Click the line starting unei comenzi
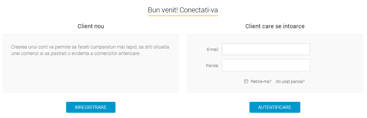Screen dimensions: 367x118 point(76,54)
